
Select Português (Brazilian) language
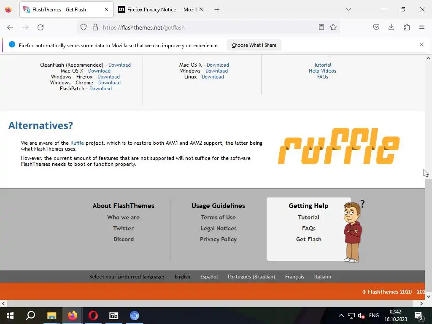[251, 277]
